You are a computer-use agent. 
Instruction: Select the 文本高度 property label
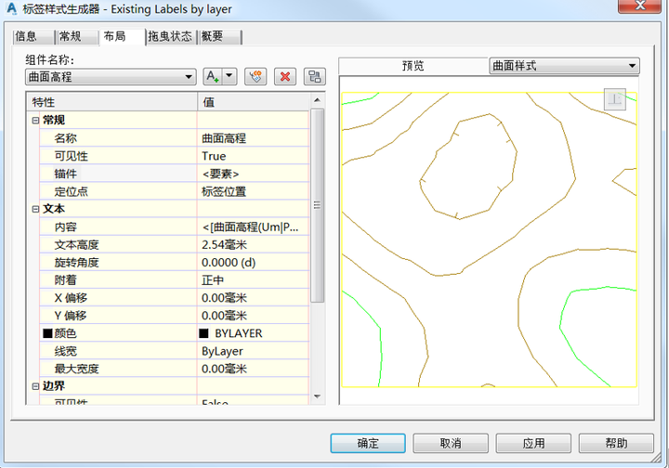(x=76, y=245)
